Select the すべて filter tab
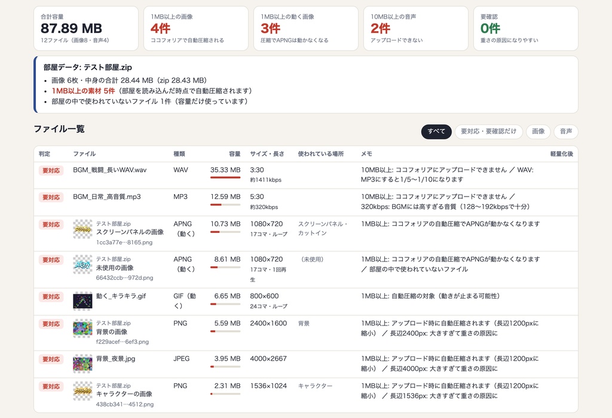Viewport: 612px width, 418px height. click(x=436, y=131)
